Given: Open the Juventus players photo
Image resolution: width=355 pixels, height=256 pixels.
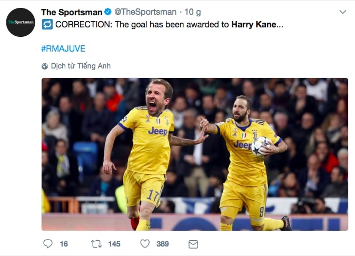Looking at the screenshot, I should [x=194, y=154].
